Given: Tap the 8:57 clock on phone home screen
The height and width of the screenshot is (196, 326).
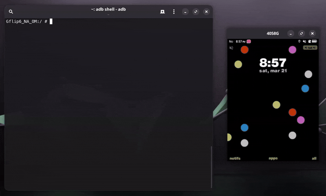Looking at the screenshot, I should pyautogui.click(x=273, y=63).
